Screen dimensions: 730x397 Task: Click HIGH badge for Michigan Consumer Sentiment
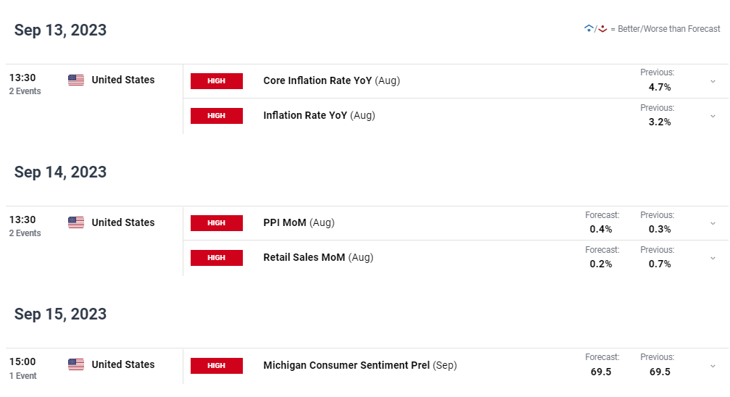click(x=217, y=365)
